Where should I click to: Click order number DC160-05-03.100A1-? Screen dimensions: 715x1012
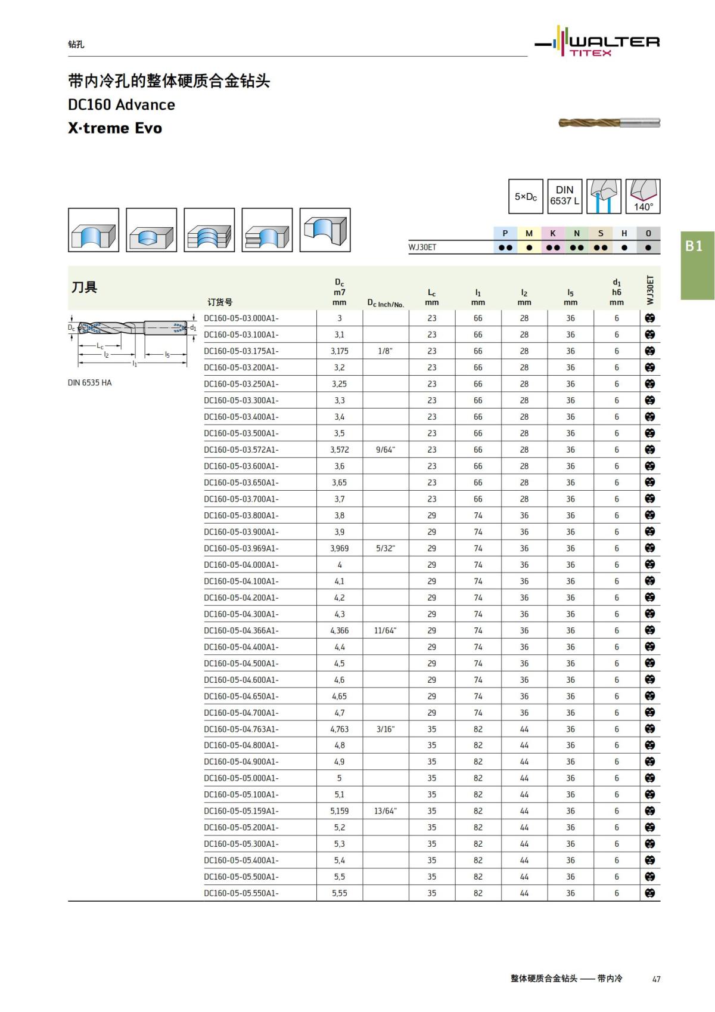(x=241, y=335)
